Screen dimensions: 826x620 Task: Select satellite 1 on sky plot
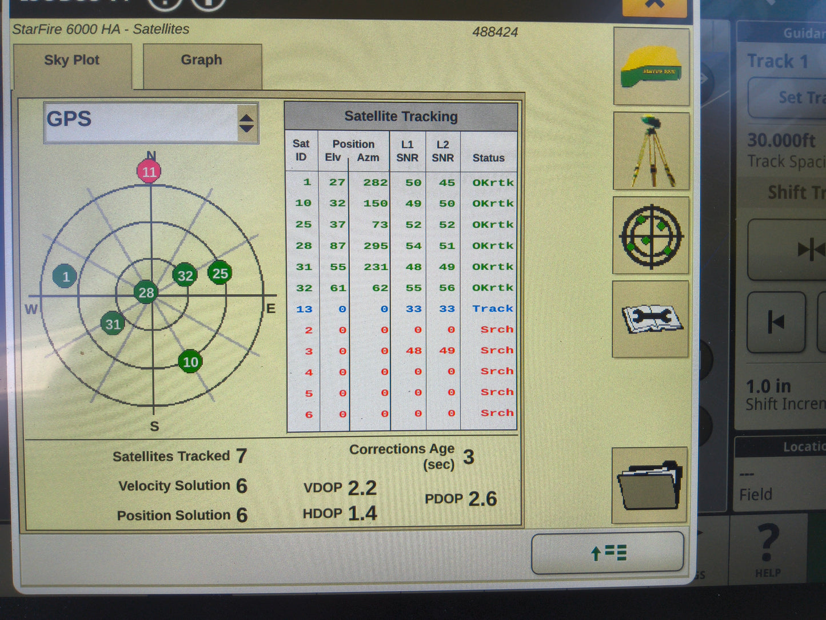tap(65, 277)
